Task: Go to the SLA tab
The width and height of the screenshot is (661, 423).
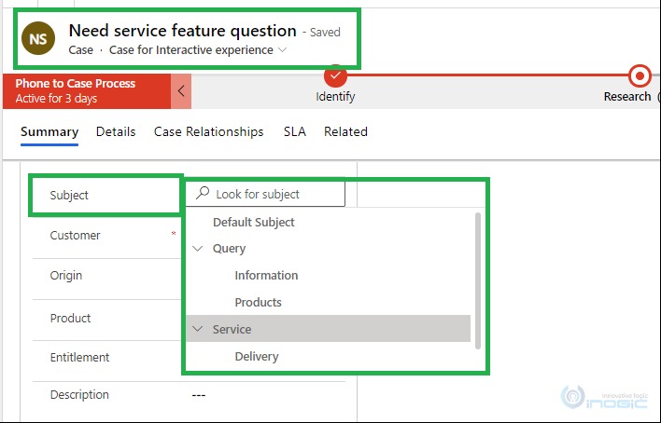Action: point(295,131)
